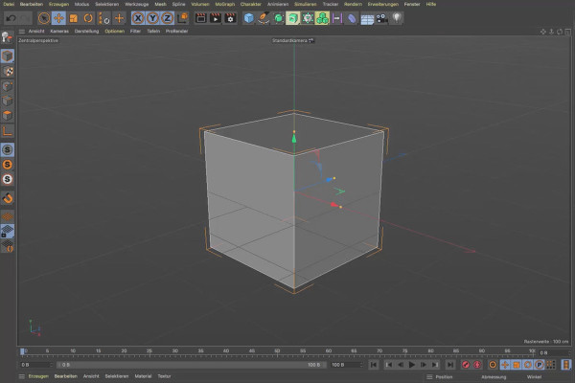Image resolution: width=575 pixels, height=383 pixels.
Task: Open material manager Erzeugen menu
Action: pos(38,376)
